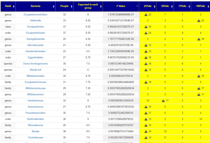Click warning icon in Marvinbryantia 25%ile cell
The width and height of the screenshot is (210, 143).
tap(146, 45)
